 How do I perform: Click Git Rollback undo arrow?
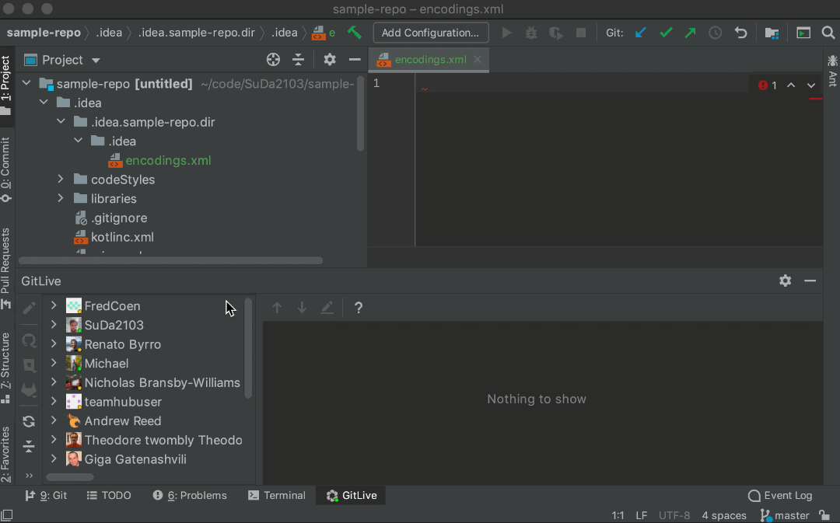[x=740, y=33]
